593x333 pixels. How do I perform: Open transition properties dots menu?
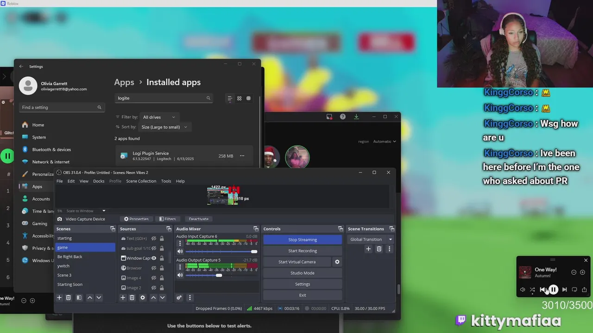click(389, 249)
